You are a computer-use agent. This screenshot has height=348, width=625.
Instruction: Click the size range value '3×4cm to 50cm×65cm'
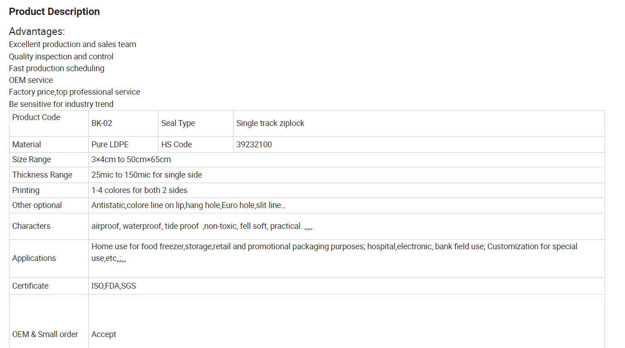(131, 159)
